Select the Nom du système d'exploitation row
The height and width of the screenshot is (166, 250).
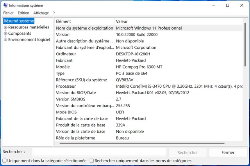[148, 28]
